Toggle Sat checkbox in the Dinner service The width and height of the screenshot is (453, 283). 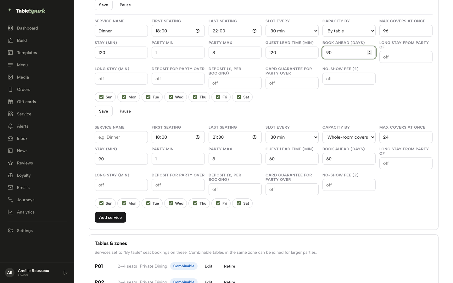(x=239, y=97)
